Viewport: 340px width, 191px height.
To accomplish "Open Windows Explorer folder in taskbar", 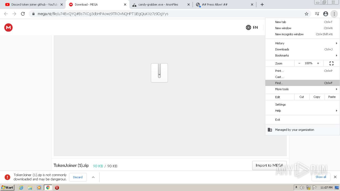I will coord(30,188).
